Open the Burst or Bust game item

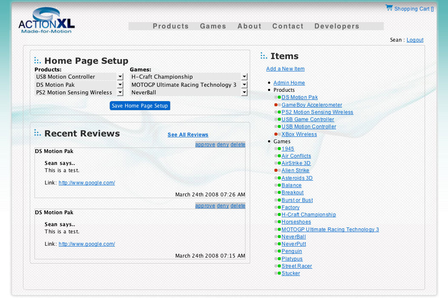tap(297, 200)
